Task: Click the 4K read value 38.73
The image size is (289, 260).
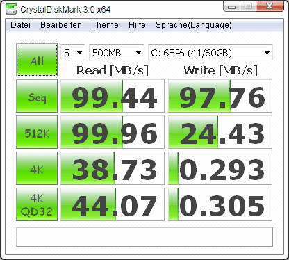Action: 113,168
